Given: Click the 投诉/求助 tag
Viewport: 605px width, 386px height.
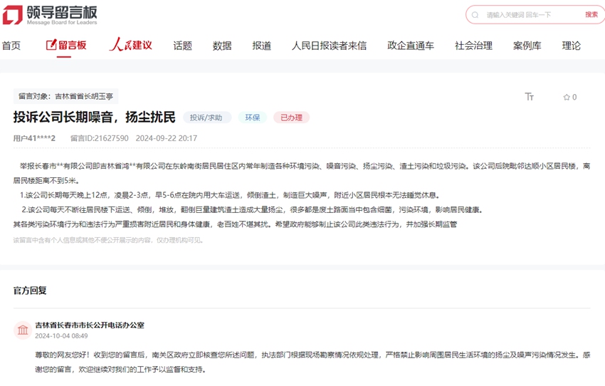Looking at the screenshot, I should click(x=206, y=118).
